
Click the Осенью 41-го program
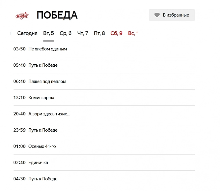click(x=42, y=146)
